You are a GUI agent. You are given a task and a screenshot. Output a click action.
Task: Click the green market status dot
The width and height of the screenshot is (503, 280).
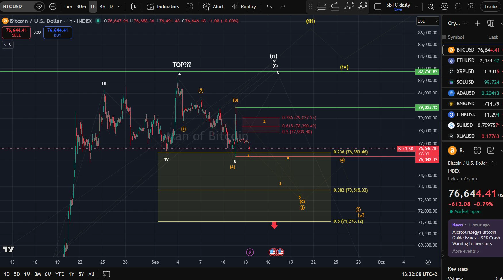coord(98,21)
